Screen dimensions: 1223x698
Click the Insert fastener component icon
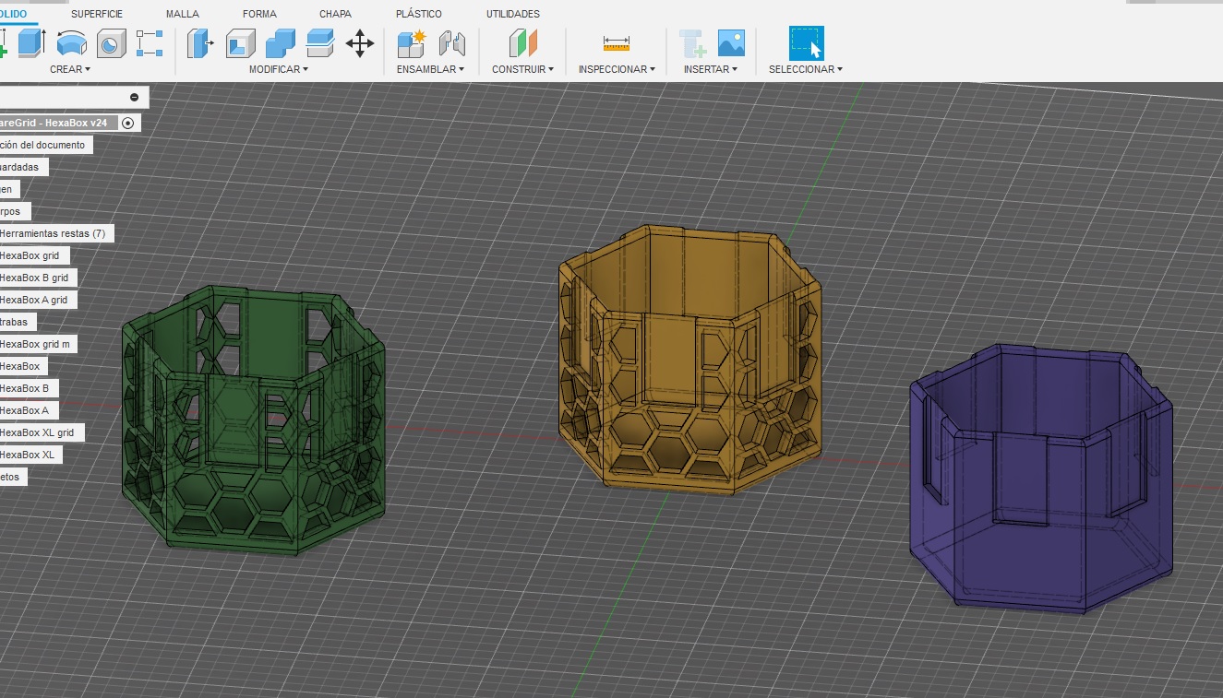(x=692, y=43)
